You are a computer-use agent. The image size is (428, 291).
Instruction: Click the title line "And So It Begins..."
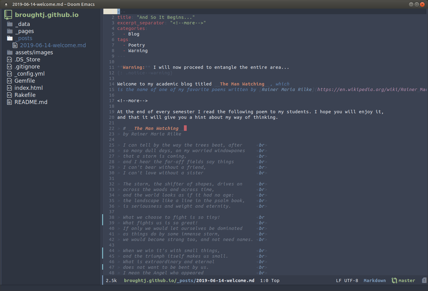[x=156, y=17]
